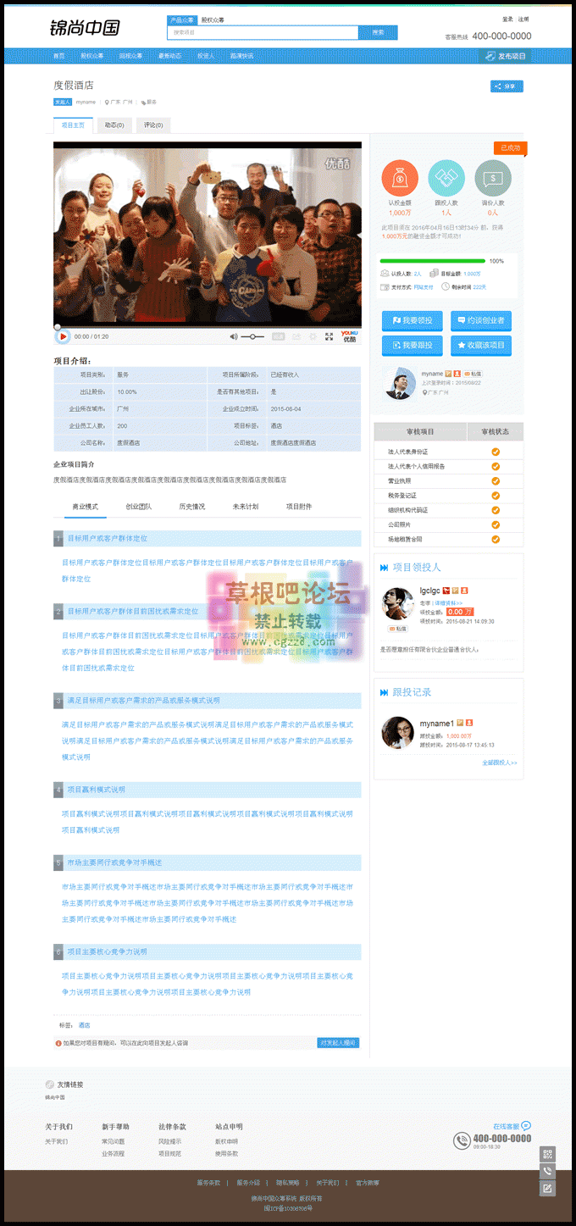Click the 约谈创业者 button
The image size is (576, 1226).
[x=481, y=320]
